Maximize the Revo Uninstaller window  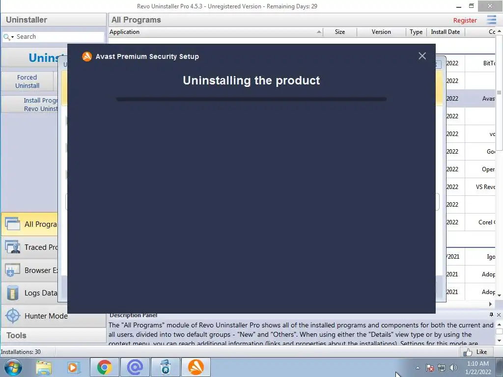[471, 6]
